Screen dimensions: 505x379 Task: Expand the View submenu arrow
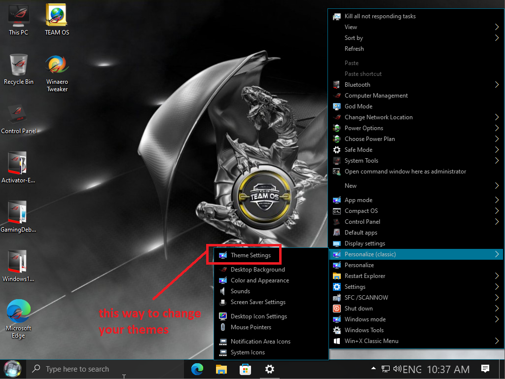coord(497,27)
